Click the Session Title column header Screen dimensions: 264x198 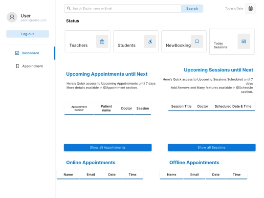tap(181, 106)
